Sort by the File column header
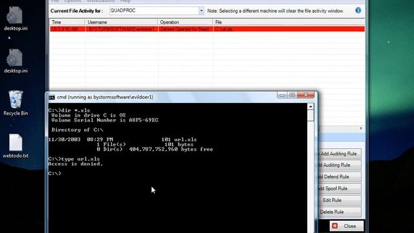Screen dimensions: 414x233 click(x=289, y=22)
